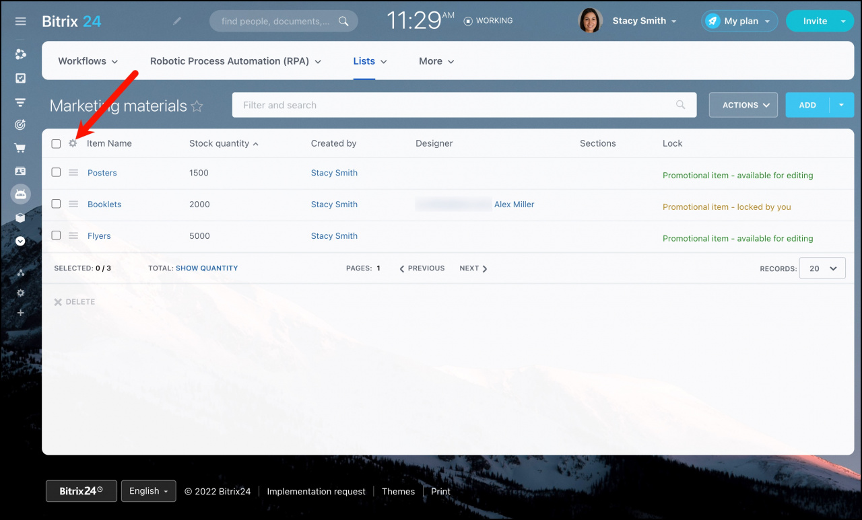Open sidebar settings gear
Image resolution: width=862 pixels, height=520 pixels.
click(x=21, y=293)
